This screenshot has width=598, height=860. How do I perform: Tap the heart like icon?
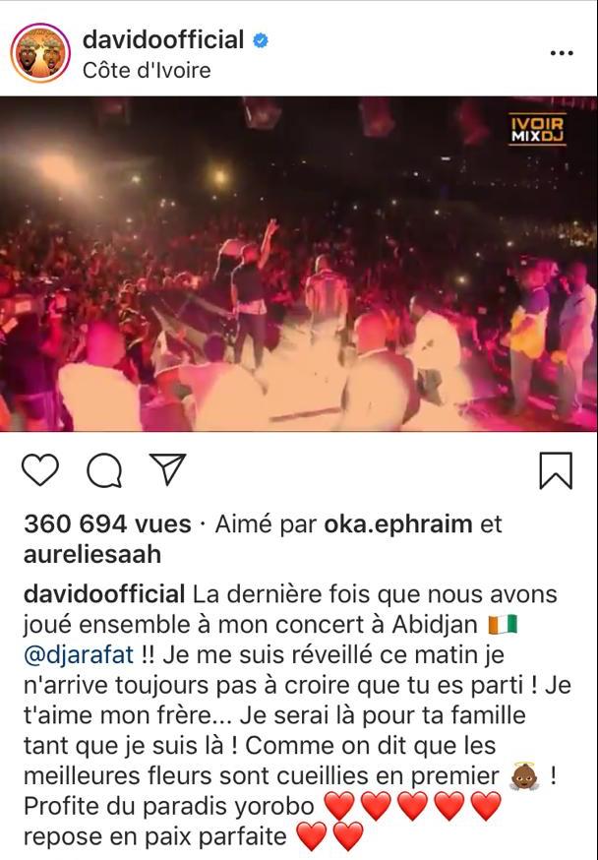pos(40,470)
